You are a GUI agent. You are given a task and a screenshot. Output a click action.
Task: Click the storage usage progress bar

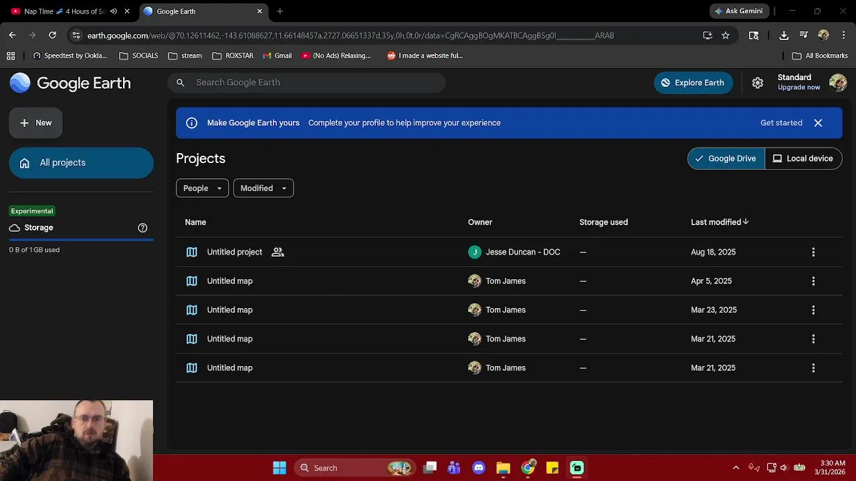point(81,239)
